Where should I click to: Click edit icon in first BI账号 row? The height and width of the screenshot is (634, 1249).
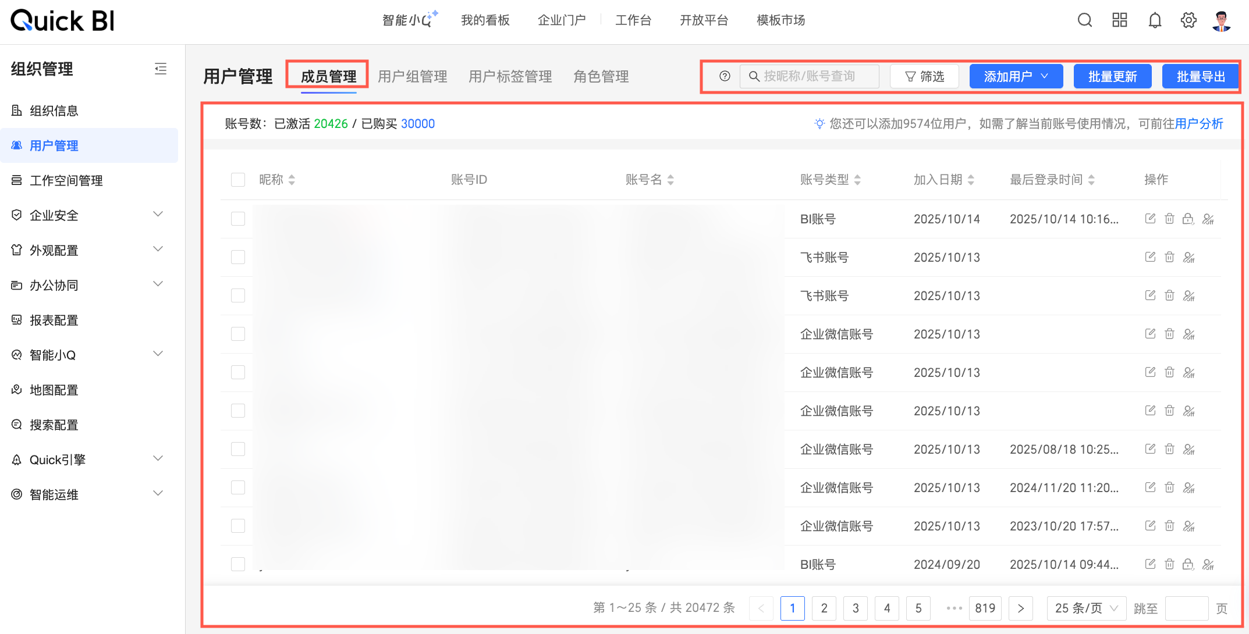click(1150, 219)
